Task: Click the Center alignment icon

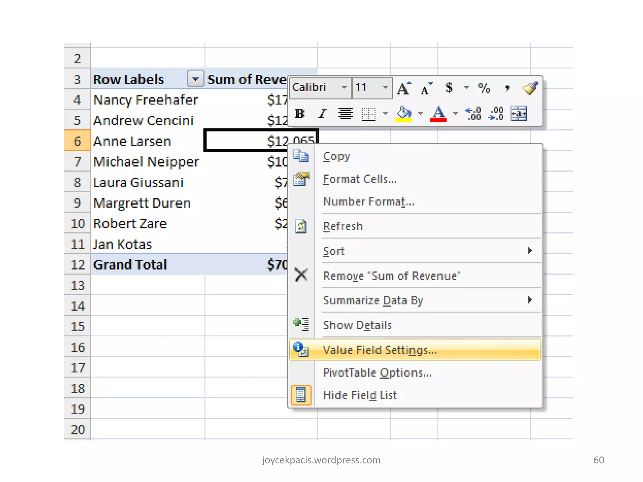Action: coord(345,113)
